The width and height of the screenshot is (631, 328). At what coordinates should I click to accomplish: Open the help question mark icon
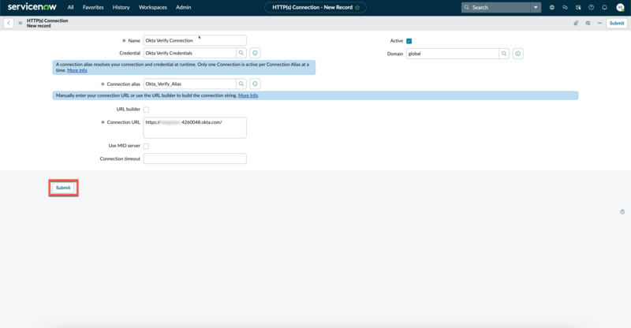tap(591, 7)
